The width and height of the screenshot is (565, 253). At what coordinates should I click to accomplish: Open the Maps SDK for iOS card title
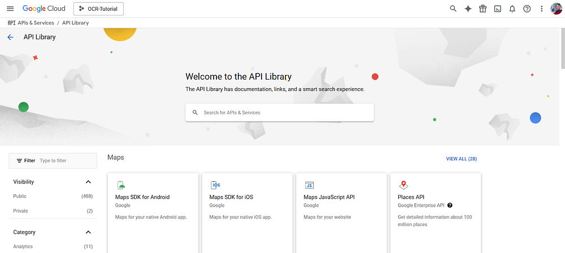(231, 197)
